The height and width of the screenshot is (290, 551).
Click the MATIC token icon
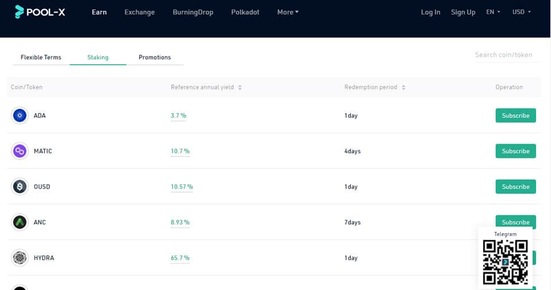point(20,151)
